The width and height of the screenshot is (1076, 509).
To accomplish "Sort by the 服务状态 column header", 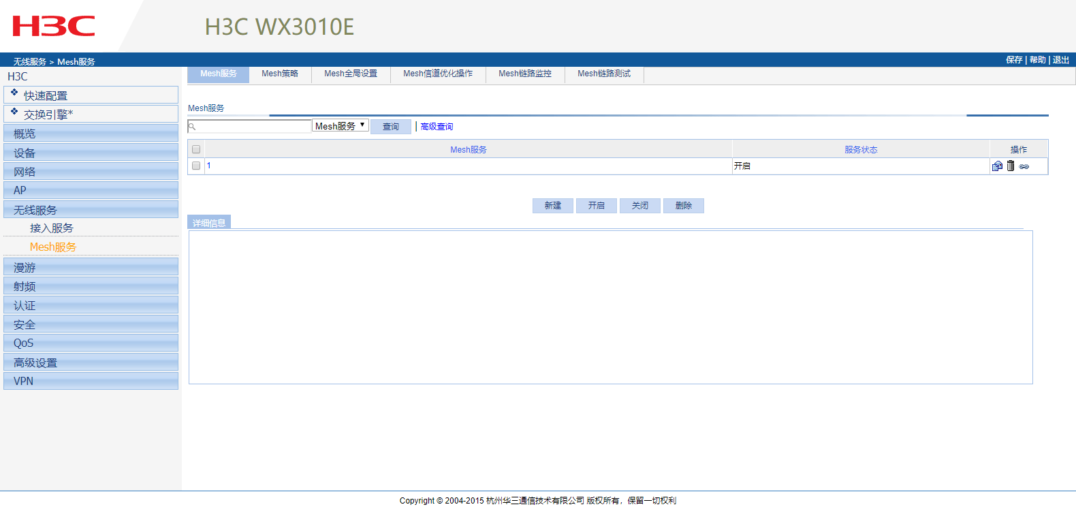I will coord(861,150).
